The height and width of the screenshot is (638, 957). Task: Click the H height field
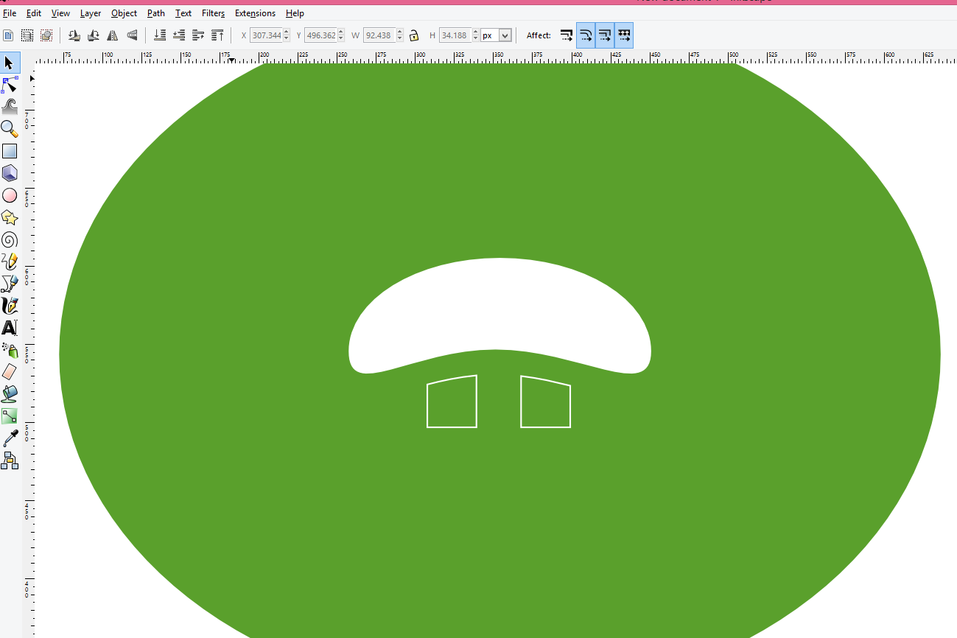455,35
